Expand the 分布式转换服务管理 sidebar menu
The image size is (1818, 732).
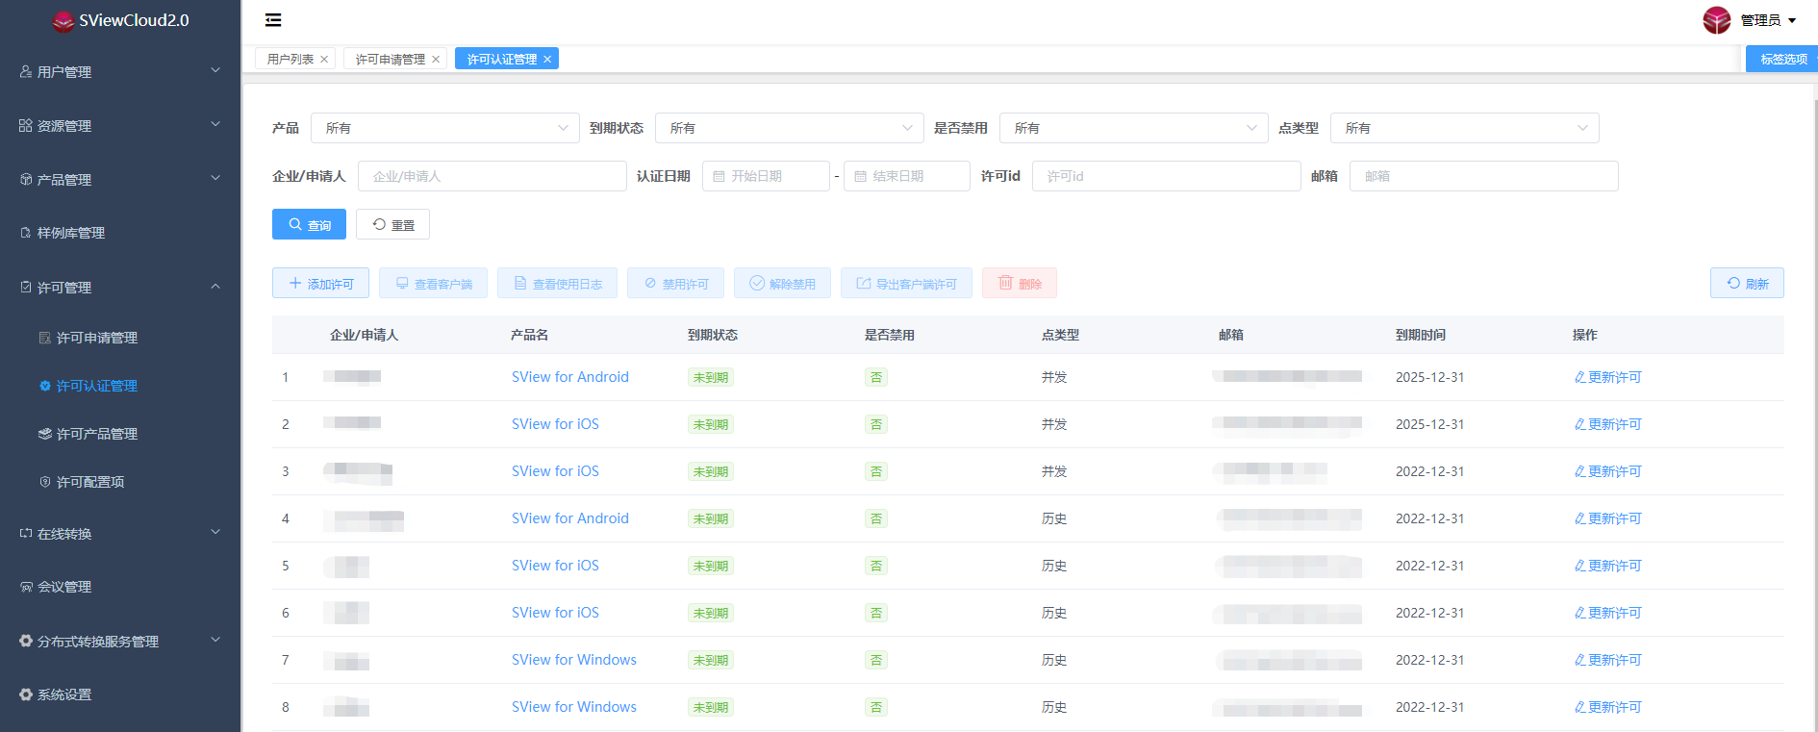pyautogui.click(x=120, y=641)
